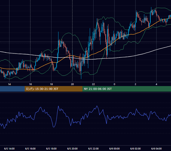Screen dimensions: 171x151
Task: Click the 2 hour axis label
Action: tap(135, 84)
